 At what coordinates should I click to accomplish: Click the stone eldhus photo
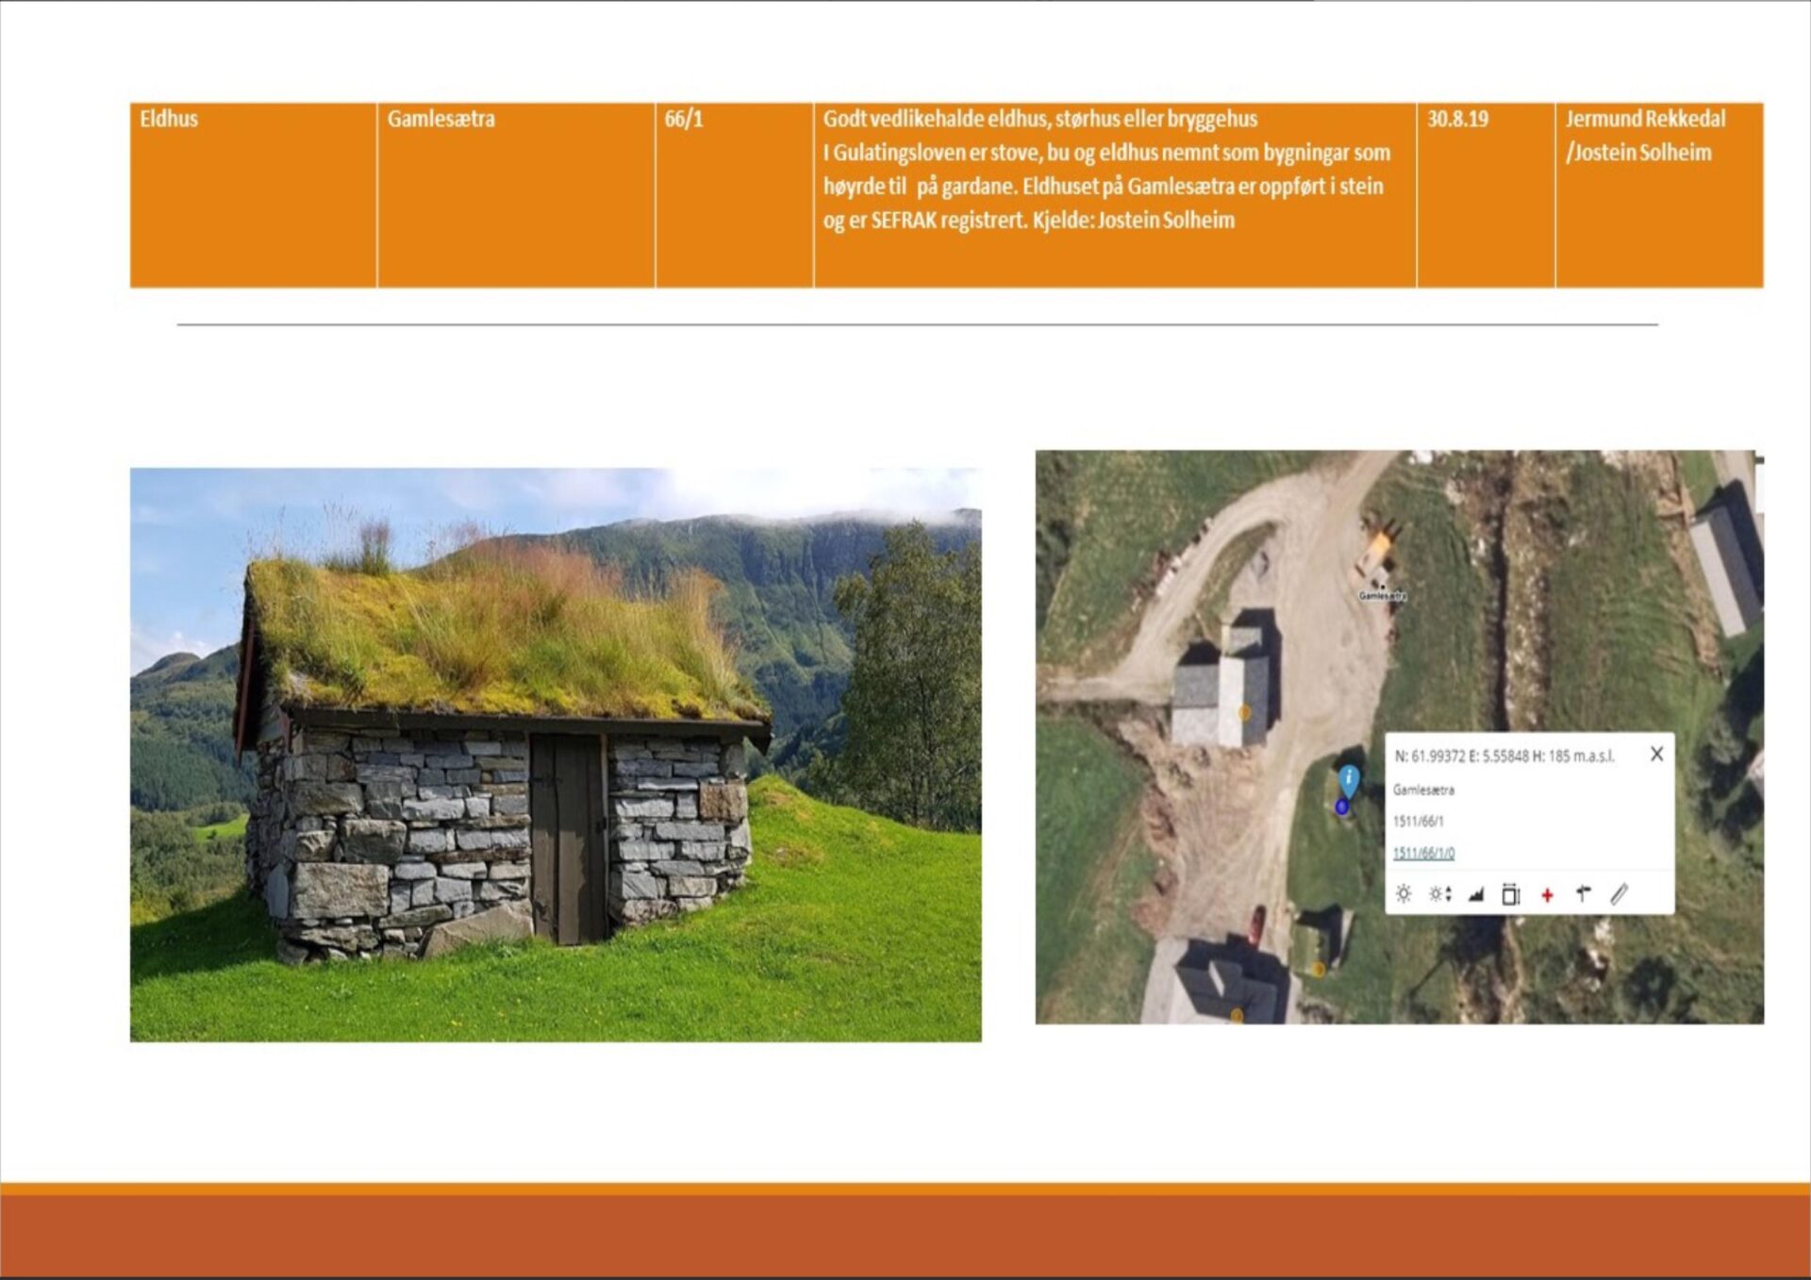click(555, 755)
